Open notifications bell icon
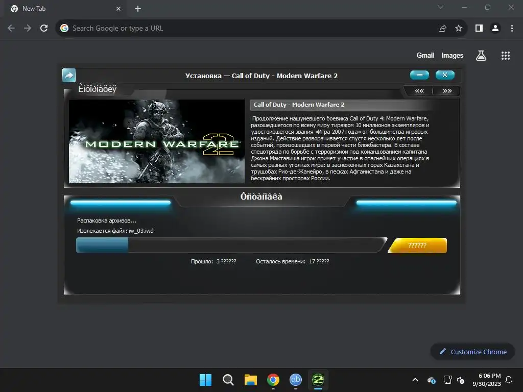Image resolution: width=523 pixels, height=392 pixels. pyautogui.click(x=509, y=380)
